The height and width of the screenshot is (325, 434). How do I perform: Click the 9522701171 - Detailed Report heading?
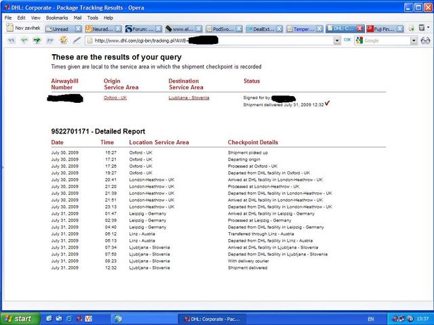pyautogui.click(x=98, y=131)
